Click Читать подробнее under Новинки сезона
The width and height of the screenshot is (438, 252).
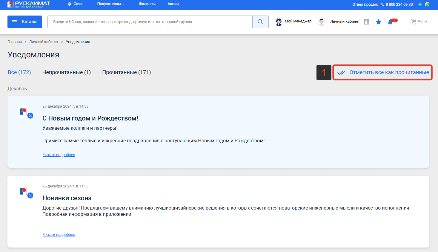[x=59, y=235]
